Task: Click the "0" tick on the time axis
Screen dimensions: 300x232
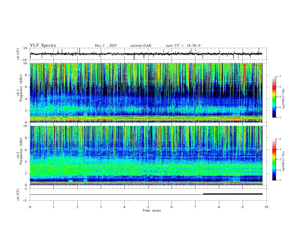Action: [x=30, y=207]
